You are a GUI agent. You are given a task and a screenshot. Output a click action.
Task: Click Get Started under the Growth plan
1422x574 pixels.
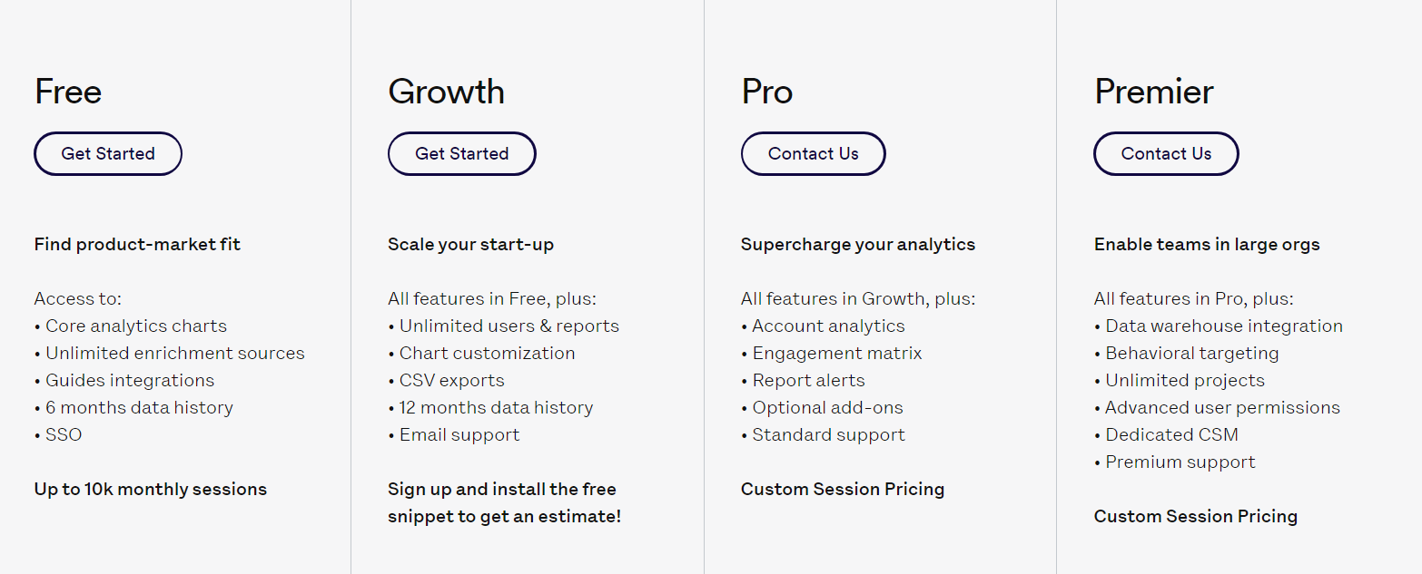[461, 154]
